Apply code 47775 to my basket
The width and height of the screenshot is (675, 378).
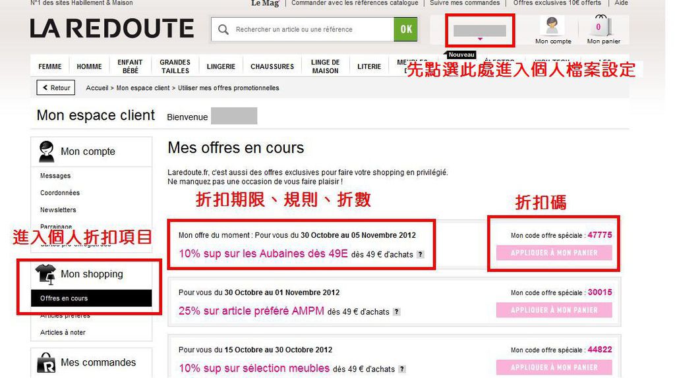(554, 253)
